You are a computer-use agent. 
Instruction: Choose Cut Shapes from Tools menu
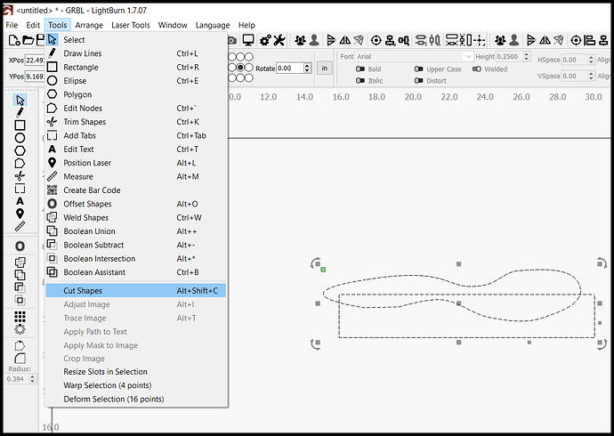(x=135, y=290)
